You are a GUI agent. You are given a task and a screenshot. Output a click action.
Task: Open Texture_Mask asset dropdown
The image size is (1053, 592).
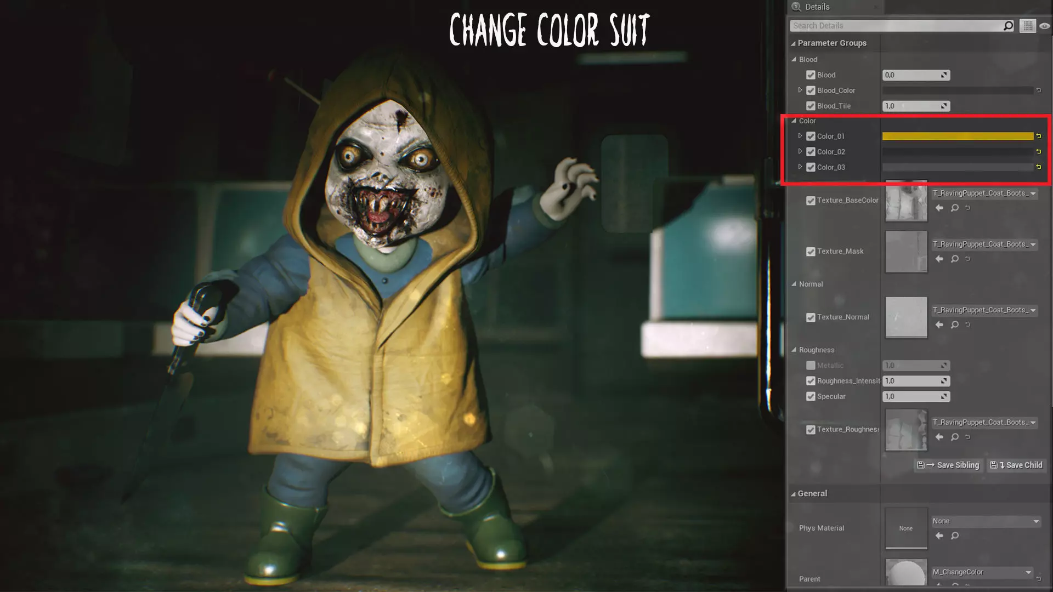tap(984, 244)
